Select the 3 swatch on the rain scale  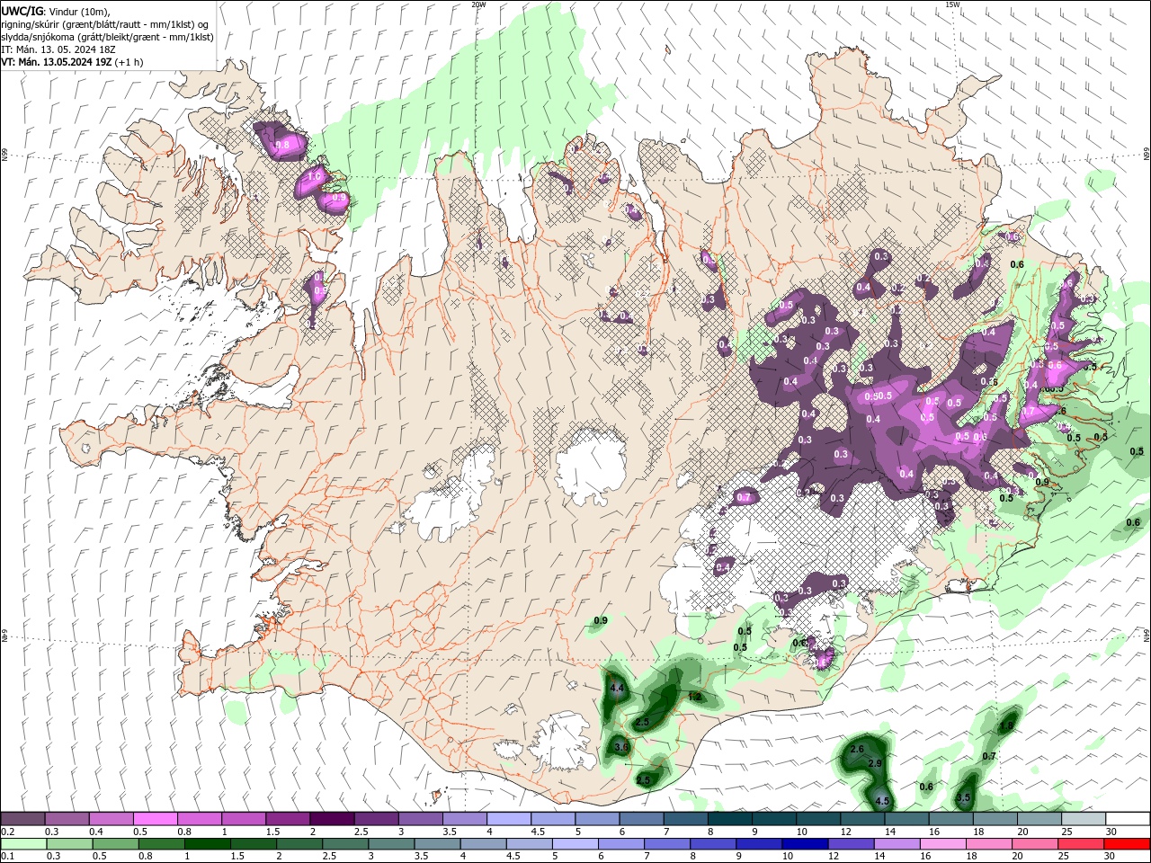(391, 844)
